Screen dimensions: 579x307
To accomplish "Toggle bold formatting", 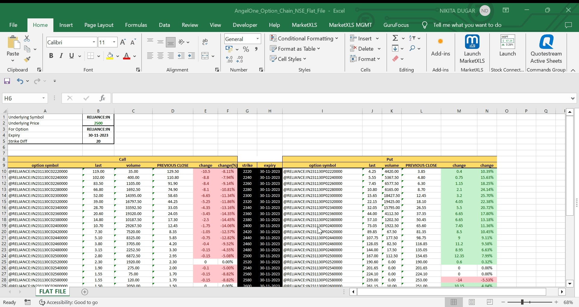I will click(51, 56).
